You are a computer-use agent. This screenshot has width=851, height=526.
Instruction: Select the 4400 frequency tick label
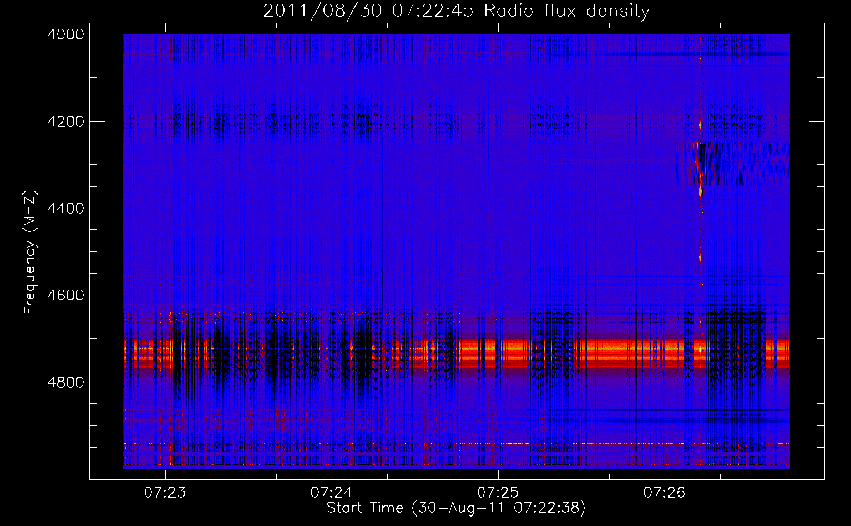pos(66,208)
